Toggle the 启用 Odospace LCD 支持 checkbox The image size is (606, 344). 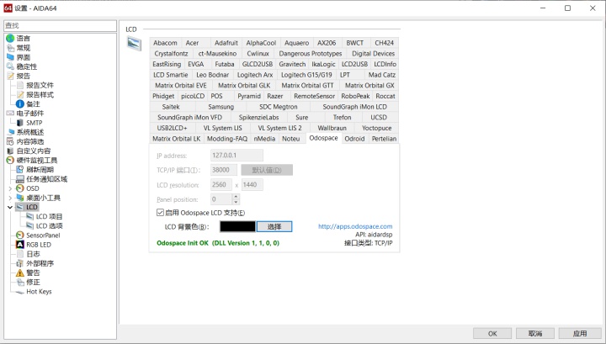(x=160, y=212)
